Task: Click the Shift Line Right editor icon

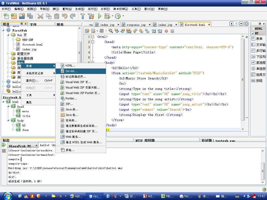Action: (160, 31)
